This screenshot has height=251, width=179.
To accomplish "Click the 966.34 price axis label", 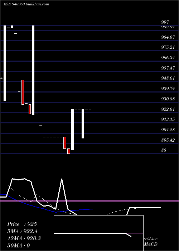I will tap(168, 58).
